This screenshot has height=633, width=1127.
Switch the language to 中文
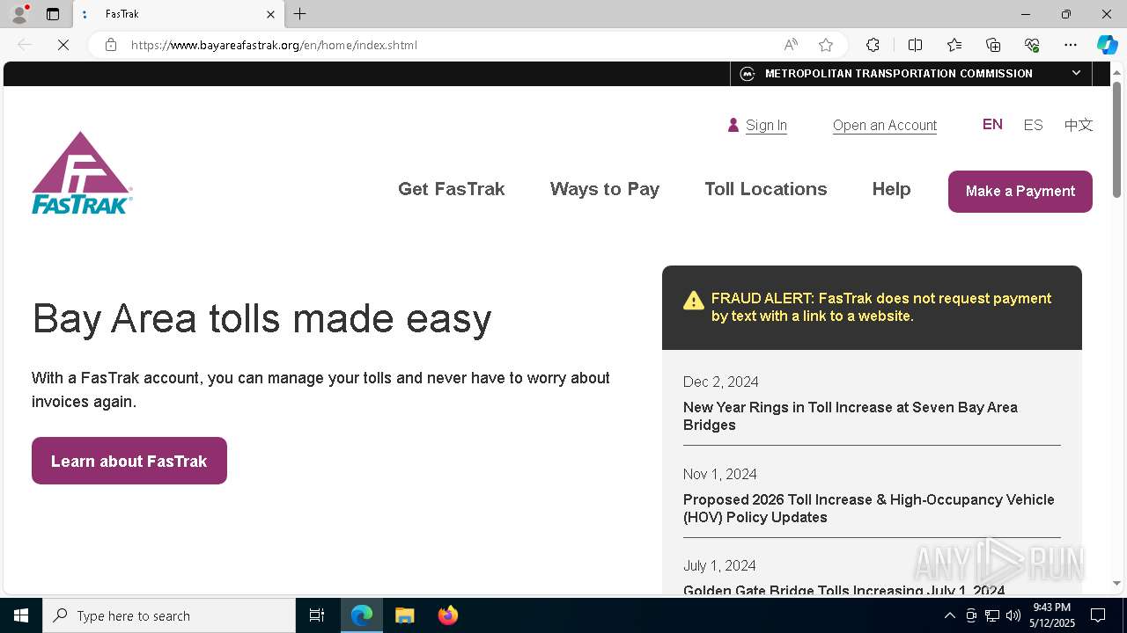[x=1079, y=125]
